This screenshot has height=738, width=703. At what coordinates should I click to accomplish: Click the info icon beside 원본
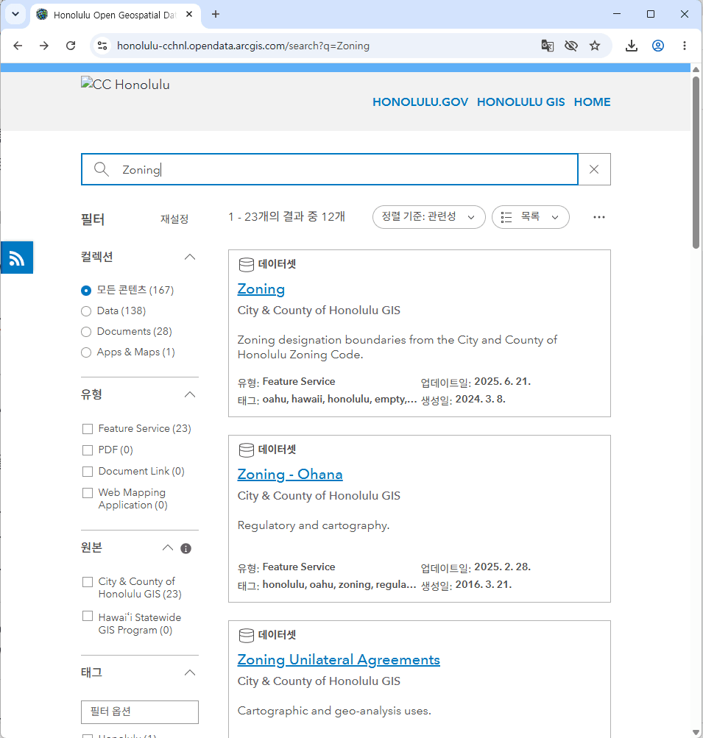pyautogui.click(x=186, y=548)
